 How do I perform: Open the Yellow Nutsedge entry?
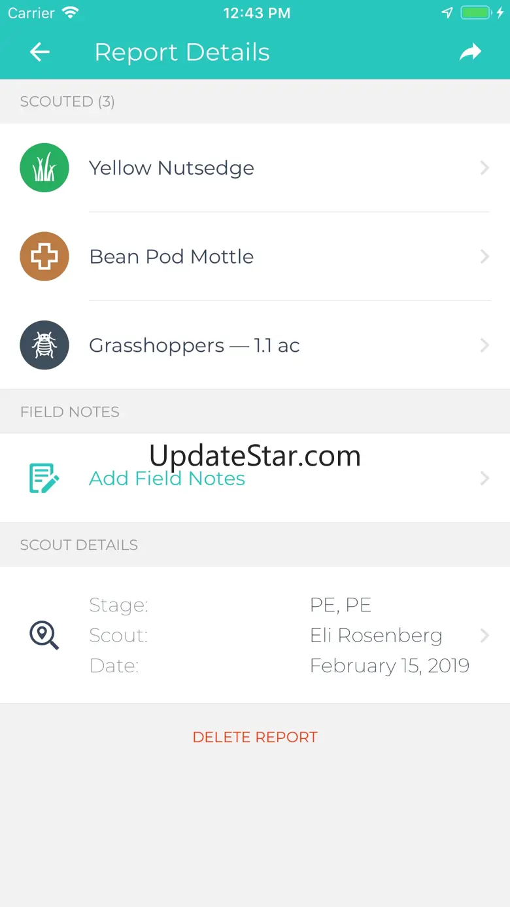pos(171,168)
